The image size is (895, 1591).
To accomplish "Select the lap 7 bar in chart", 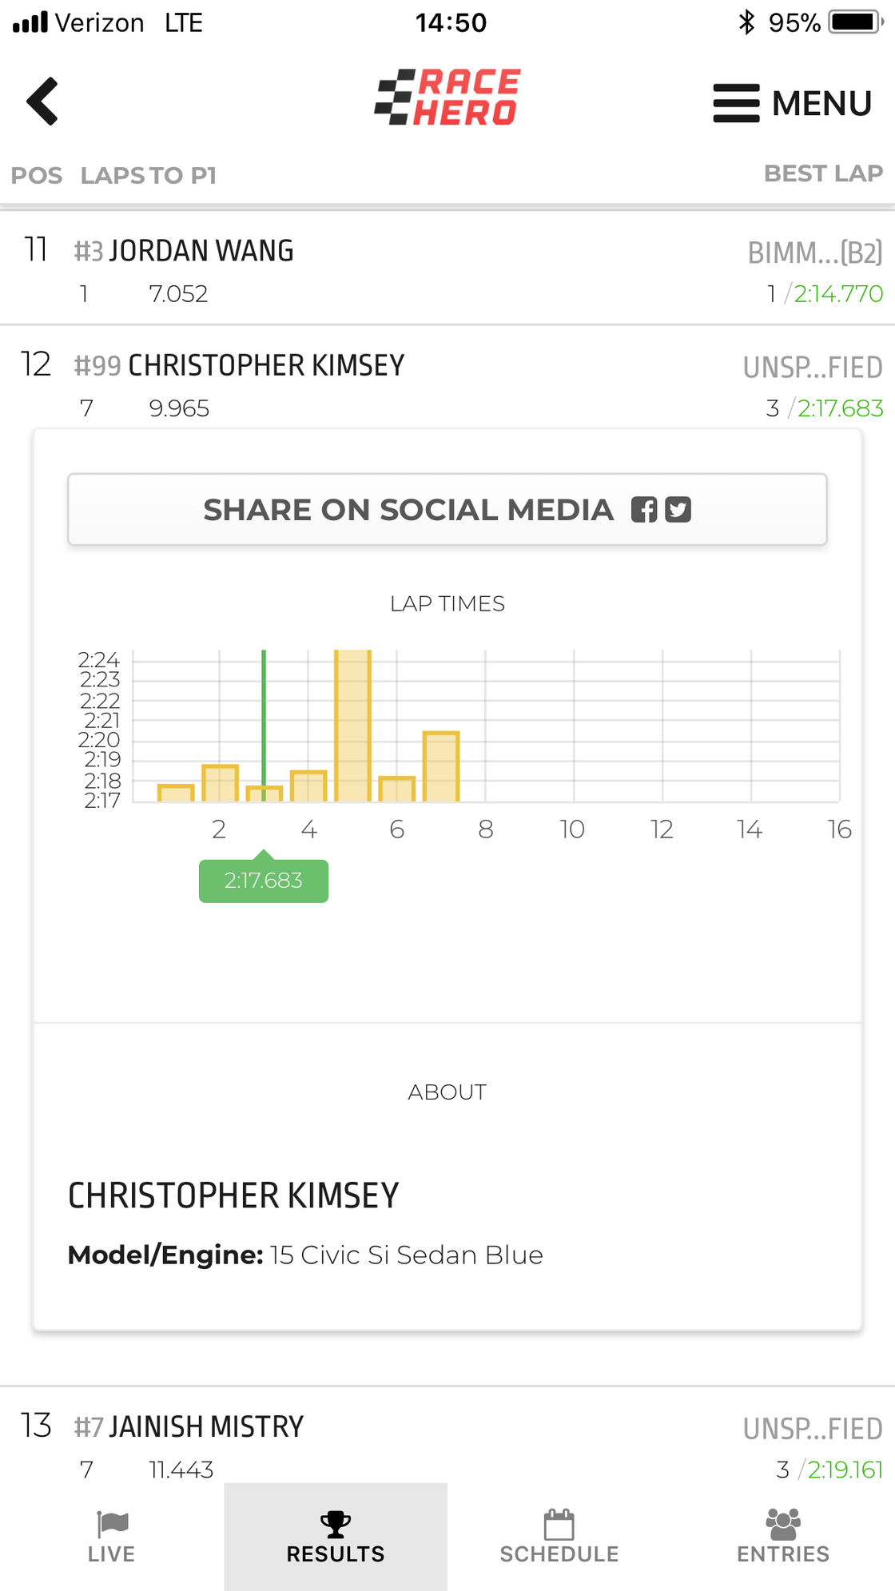I will 441,767.
